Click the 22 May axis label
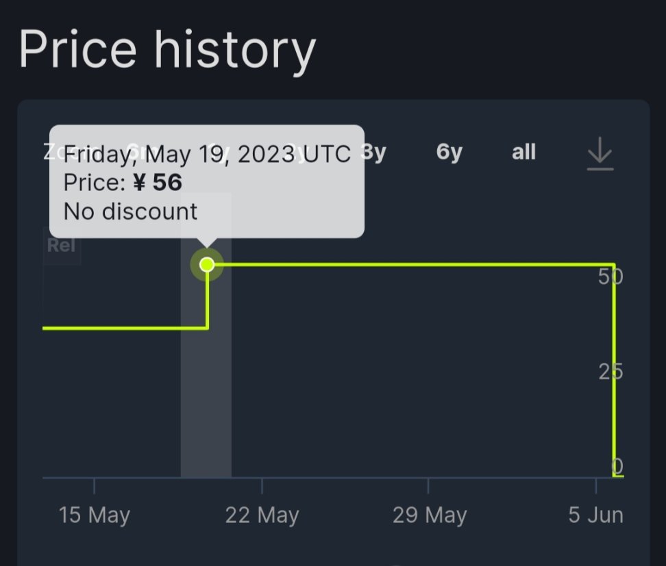This screenshot has height=566, width=666. (x=262, y=515)
